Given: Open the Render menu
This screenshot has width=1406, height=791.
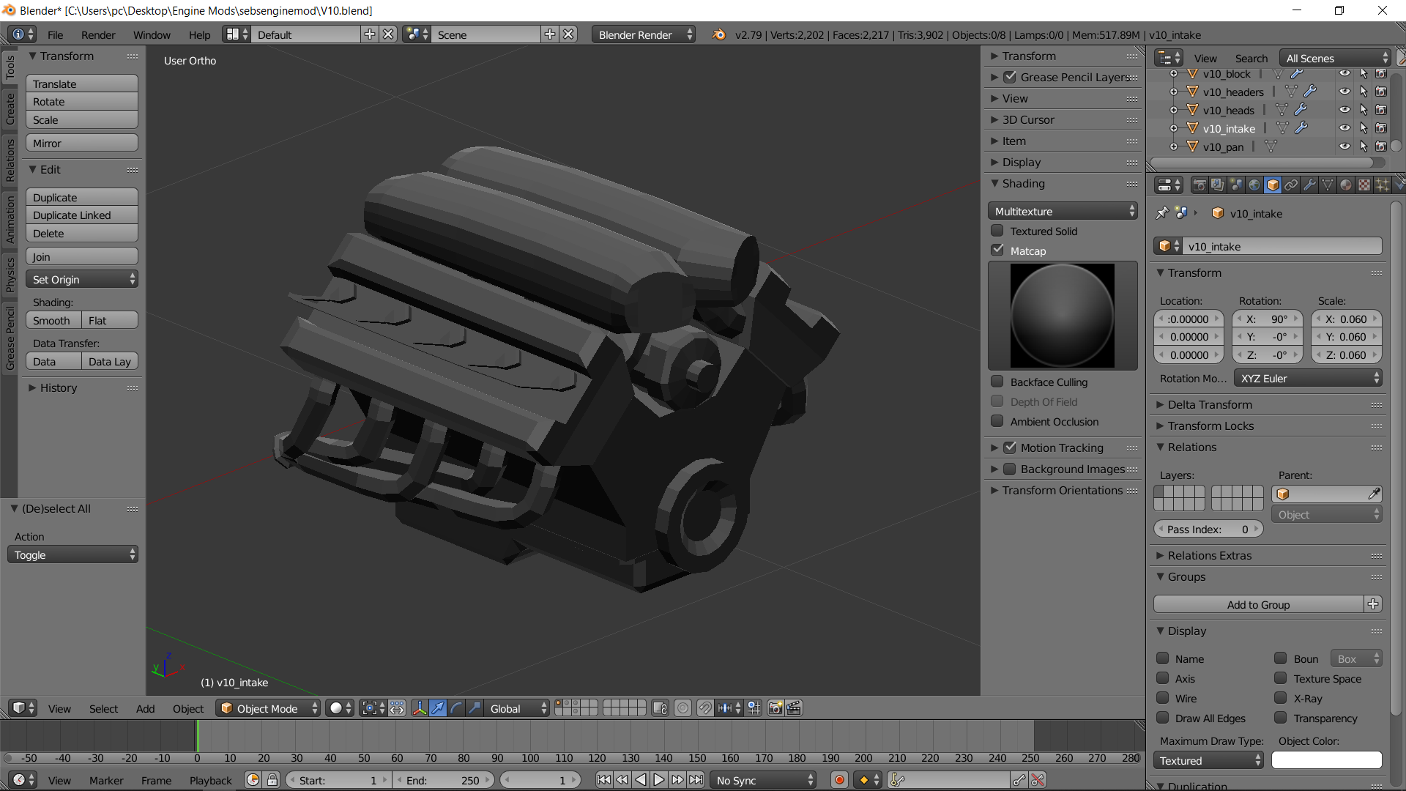Looking at the screenshot, I should (98, 34).
